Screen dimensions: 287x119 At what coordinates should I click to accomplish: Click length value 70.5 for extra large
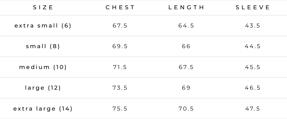[x=186, y=109]
